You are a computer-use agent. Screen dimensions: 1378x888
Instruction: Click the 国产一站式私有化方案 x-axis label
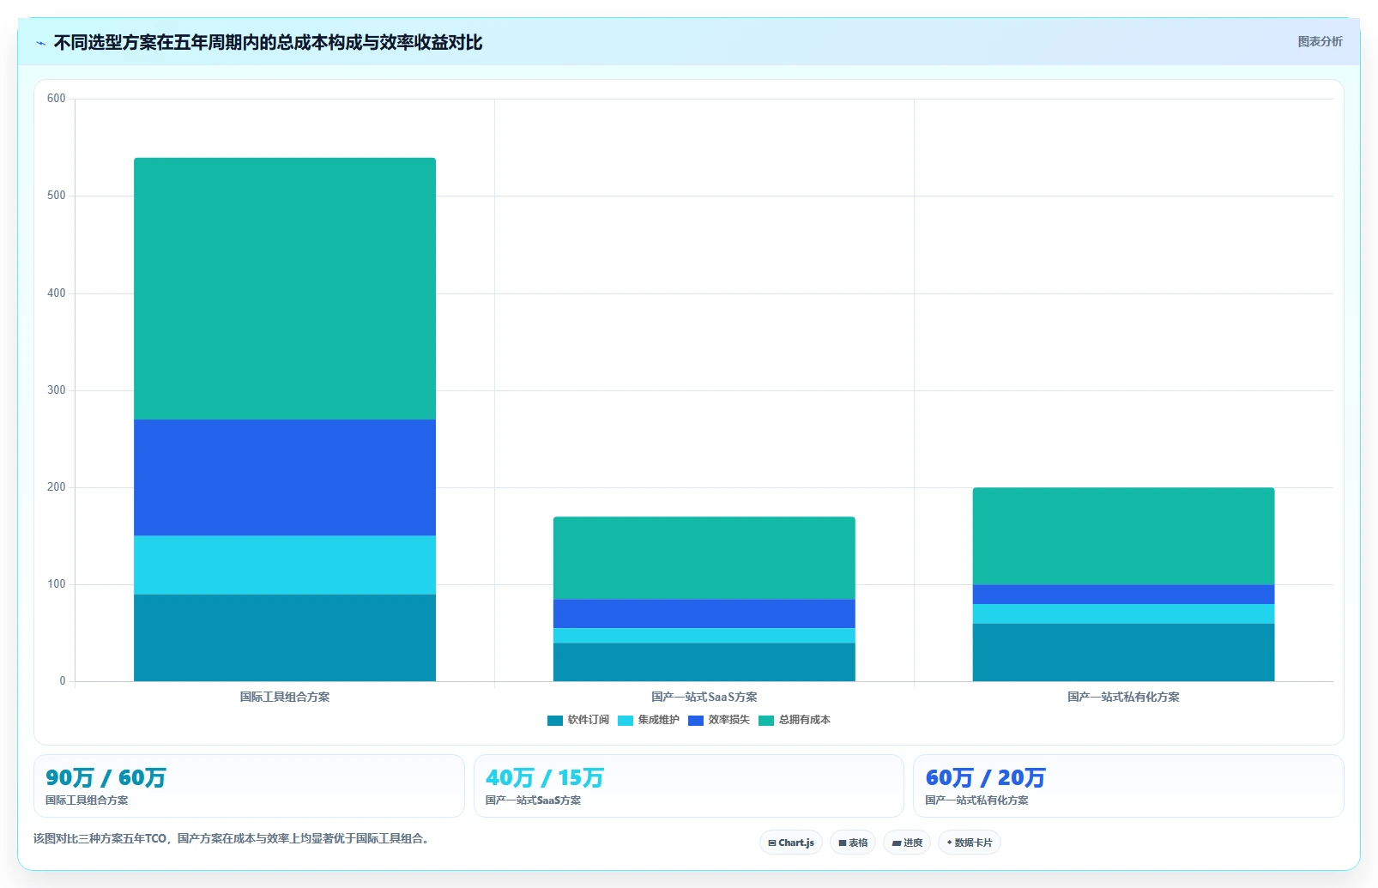(1123, 697)
